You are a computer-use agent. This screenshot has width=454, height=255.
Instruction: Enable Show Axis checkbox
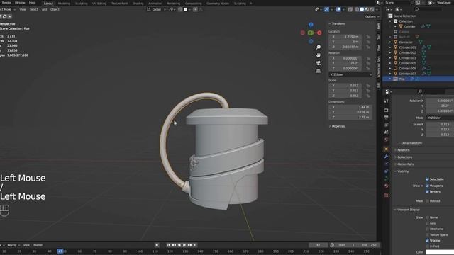(x=427, y=223)
